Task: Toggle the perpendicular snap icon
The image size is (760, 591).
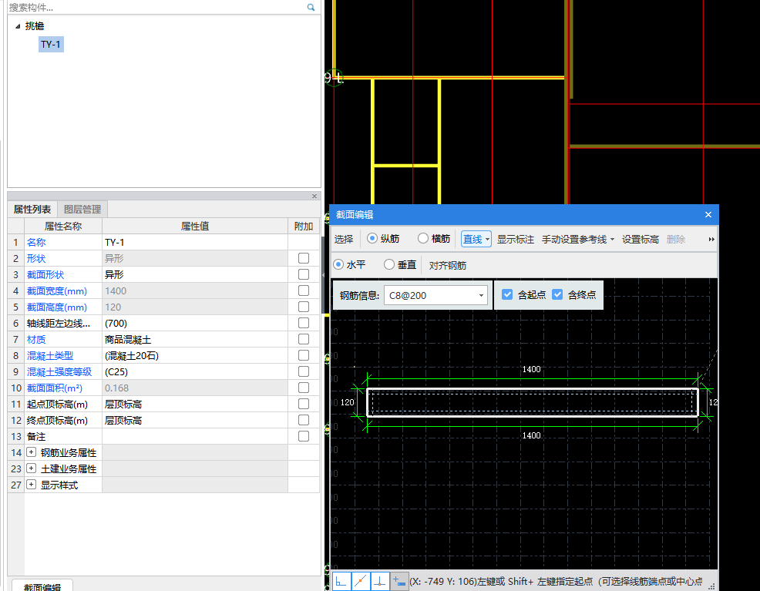Action: pyautogui.click(x=380, y=581)
